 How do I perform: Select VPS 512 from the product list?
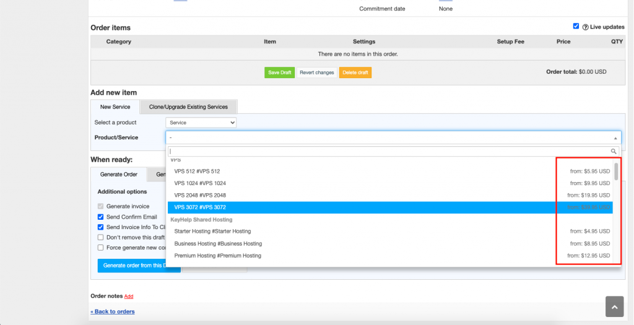[390, 171]
